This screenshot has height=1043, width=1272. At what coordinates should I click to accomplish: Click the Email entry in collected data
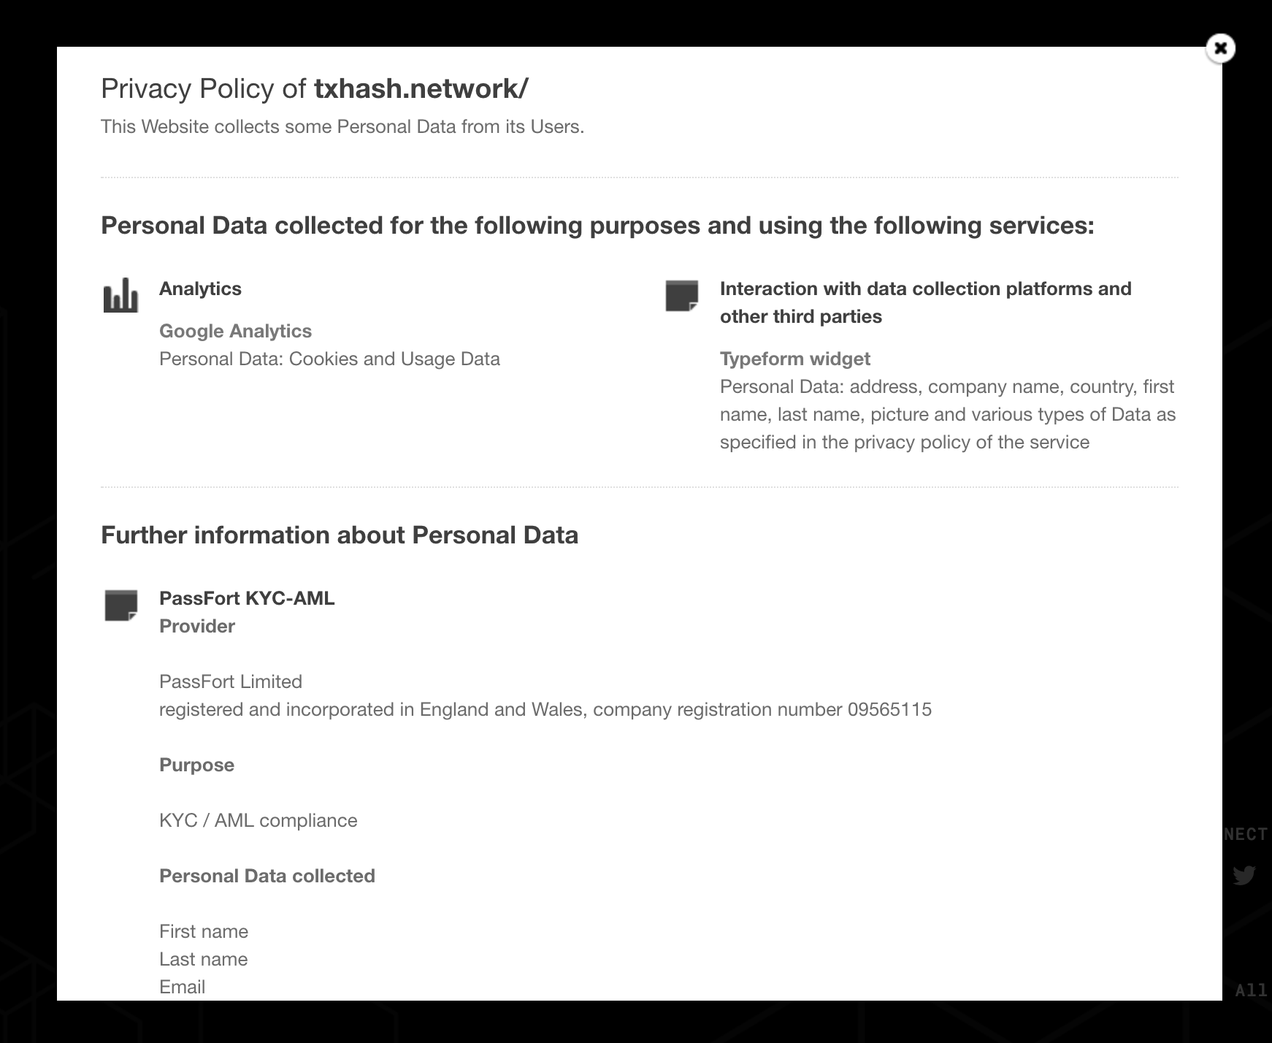182,987
